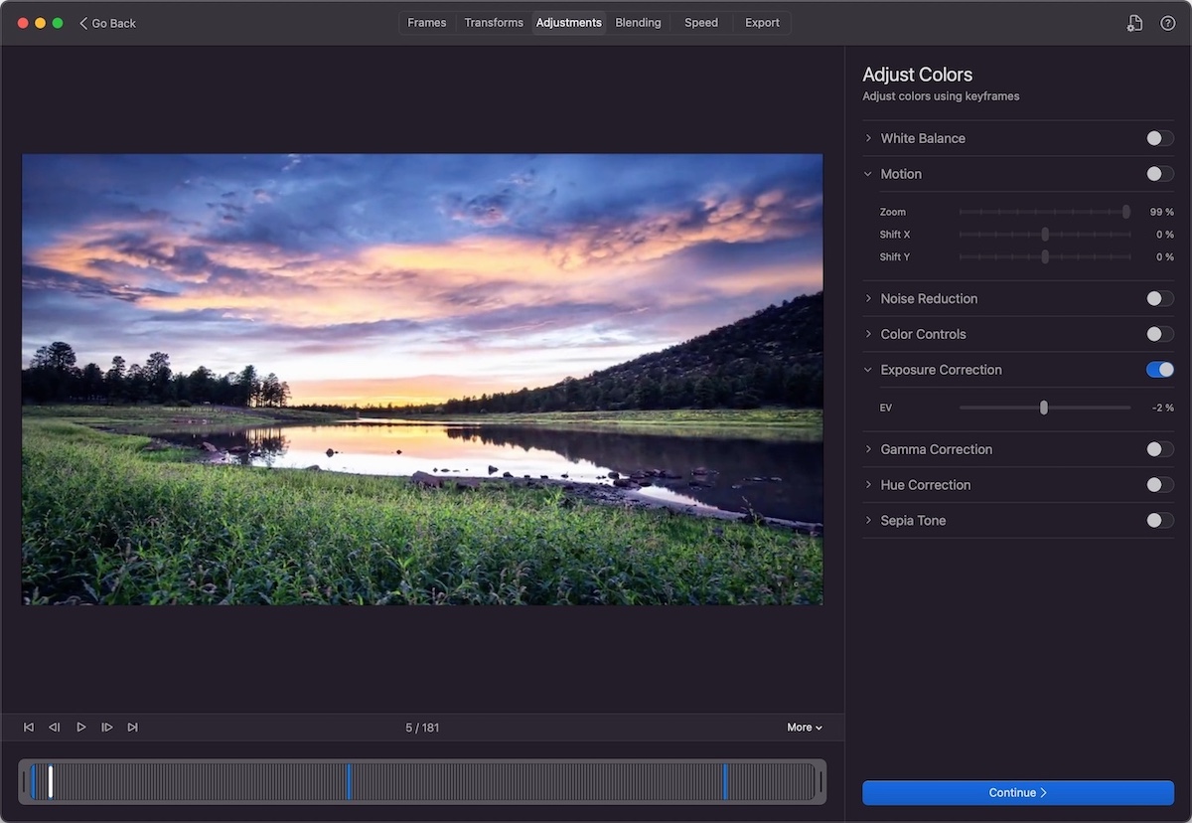Turn on Gamma Correction

coord(1159,449)
